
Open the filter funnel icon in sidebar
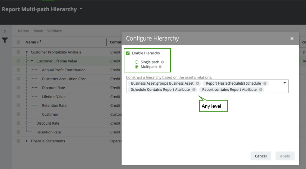[5, 41]
